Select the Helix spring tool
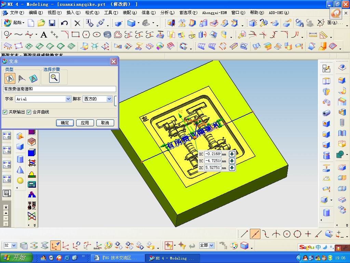 107,35
